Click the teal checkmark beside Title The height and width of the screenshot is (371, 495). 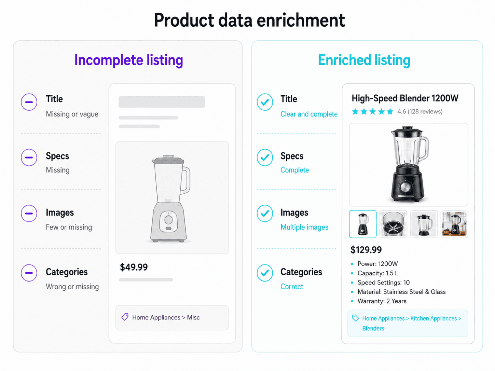(x=265, y=102)
